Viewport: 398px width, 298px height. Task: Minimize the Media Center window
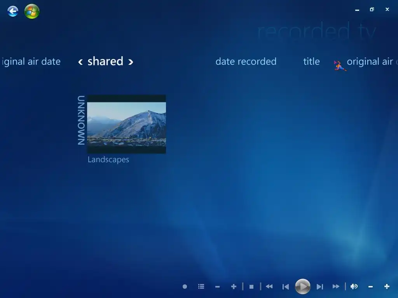357,10
